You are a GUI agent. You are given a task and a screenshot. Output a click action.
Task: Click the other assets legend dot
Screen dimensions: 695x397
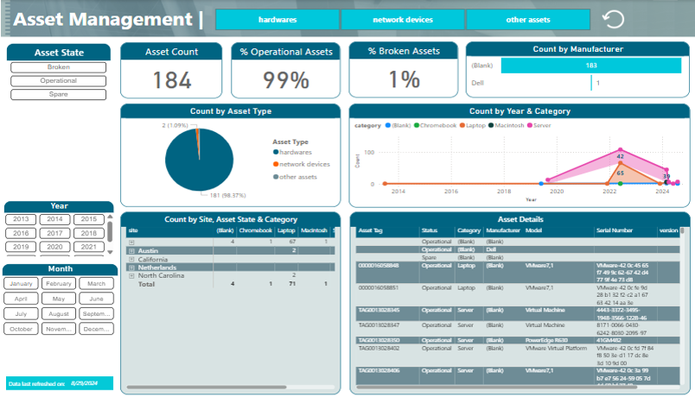click(x=276, y=176)
